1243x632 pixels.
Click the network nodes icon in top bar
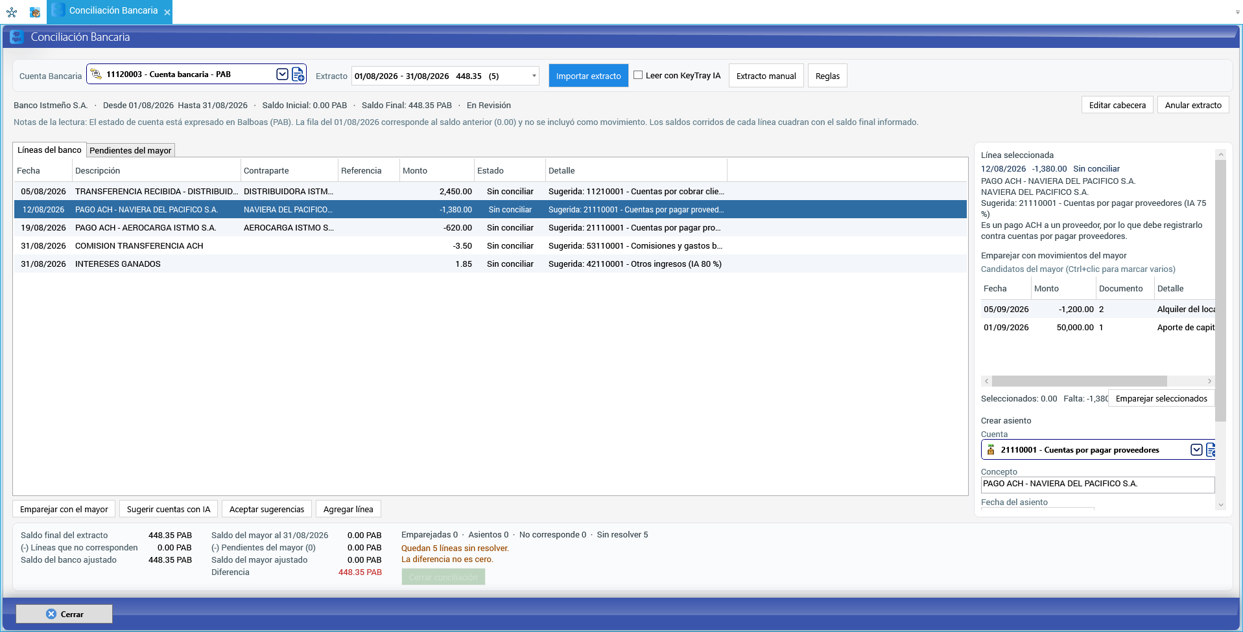(x=12, y=12)
